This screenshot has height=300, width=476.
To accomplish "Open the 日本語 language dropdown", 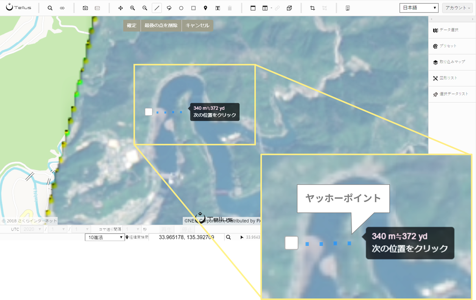I will [x=419, y=8].
